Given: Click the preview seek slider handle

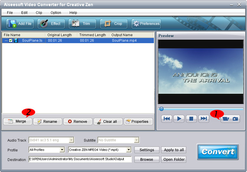Looking at the screenshot, I should click(x=161, y=109).
